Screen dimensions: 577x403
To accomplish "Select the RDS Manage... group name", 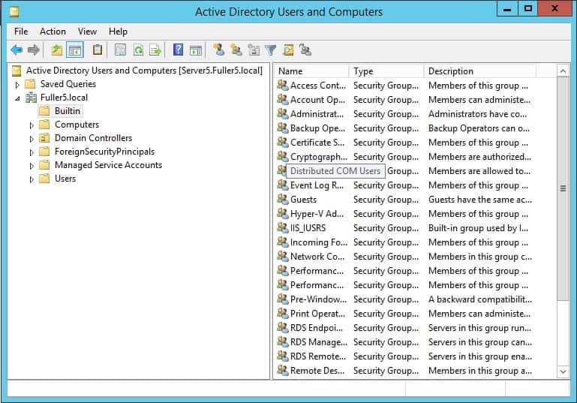I will [319, 342].
